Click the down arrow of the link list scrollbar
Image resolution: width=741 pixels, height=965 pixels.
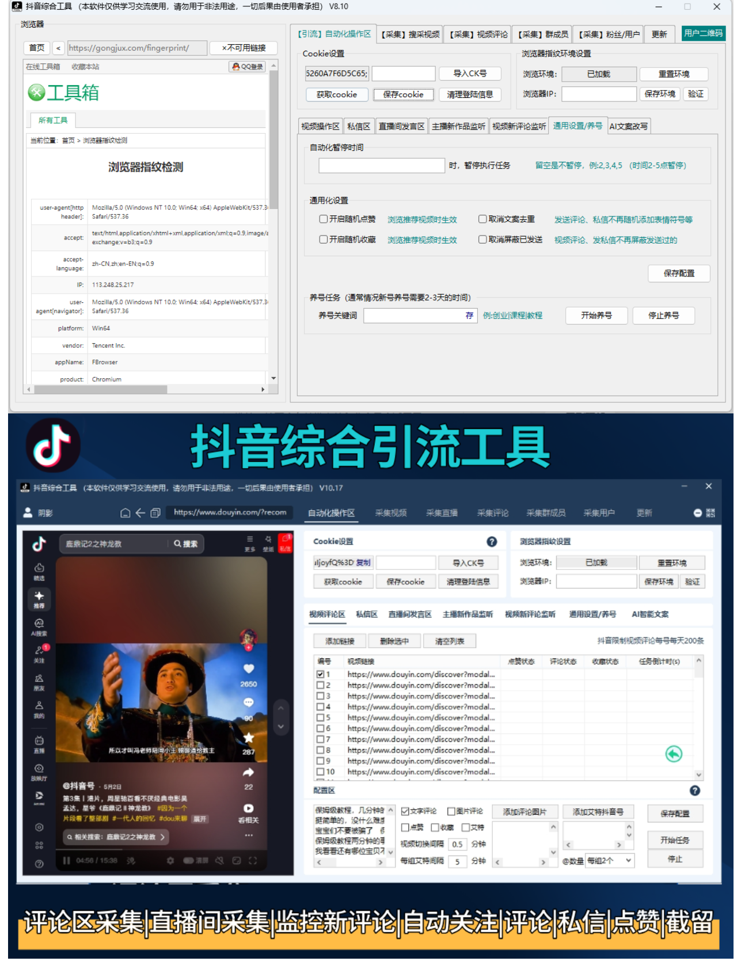click(699, 774)
